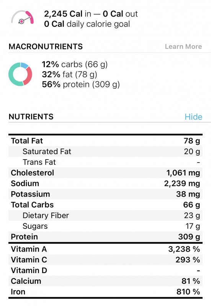Viewport: 211px width, 306px height.
Task: Tap the calorie gauge meter icon
Action: (22, 18)
